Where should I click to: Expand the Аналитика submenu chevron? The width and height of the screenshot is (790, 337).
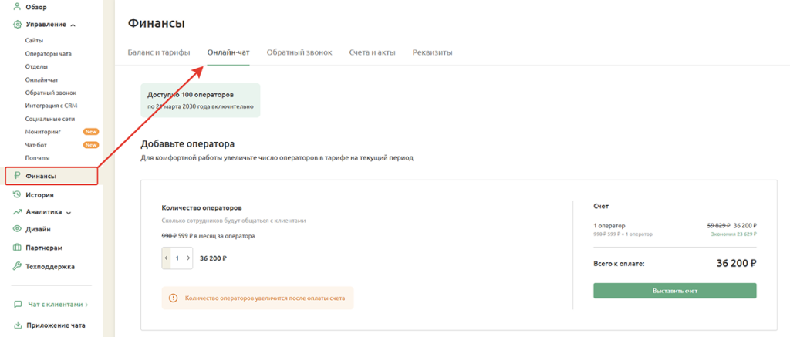click(x=69, y=213)
